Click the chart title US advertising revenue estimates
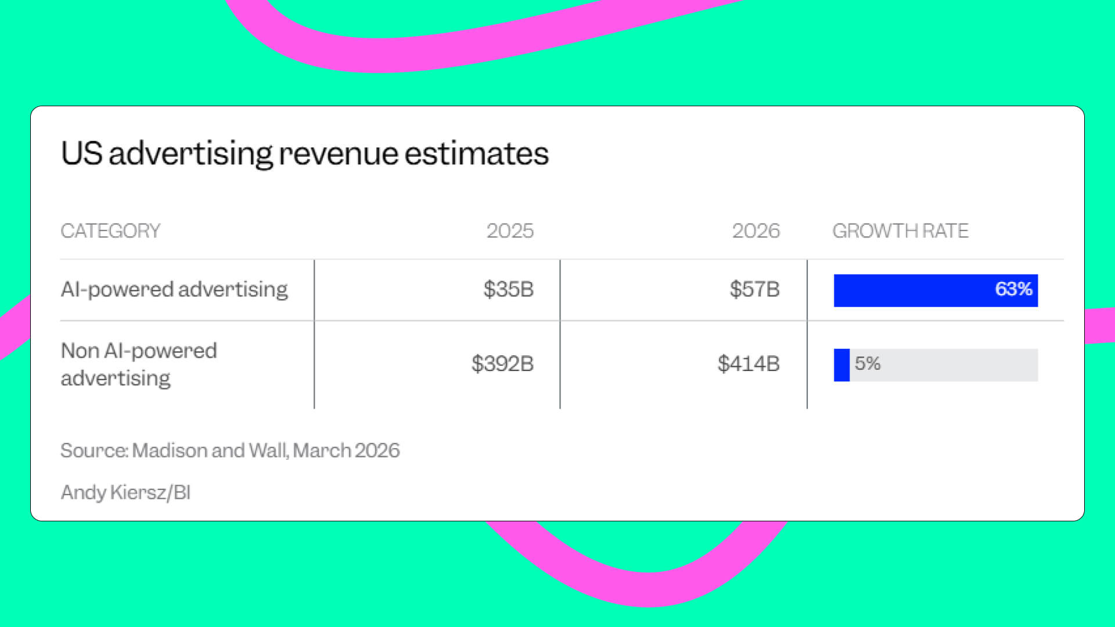This screenshot has height=627, width=1115. pyautogui.click(x=304, y=154)
